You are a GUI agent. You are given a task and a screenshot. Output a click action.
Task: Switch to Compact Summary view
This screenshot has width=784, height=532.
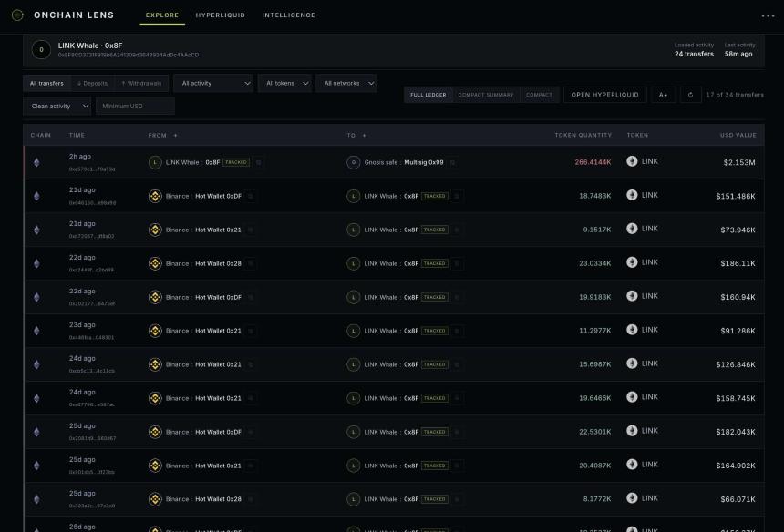[x=486, y=95]
